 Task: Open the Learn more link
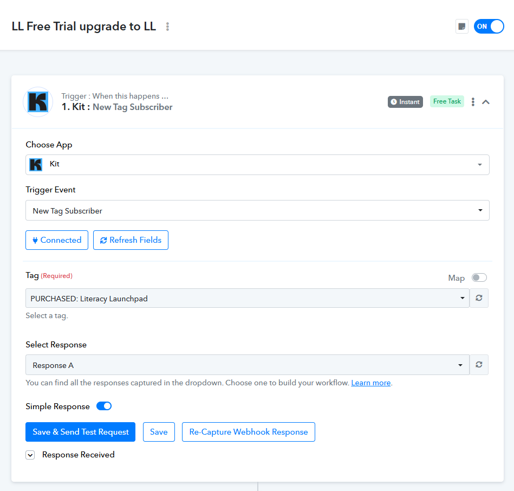click(x=371, y=383)
